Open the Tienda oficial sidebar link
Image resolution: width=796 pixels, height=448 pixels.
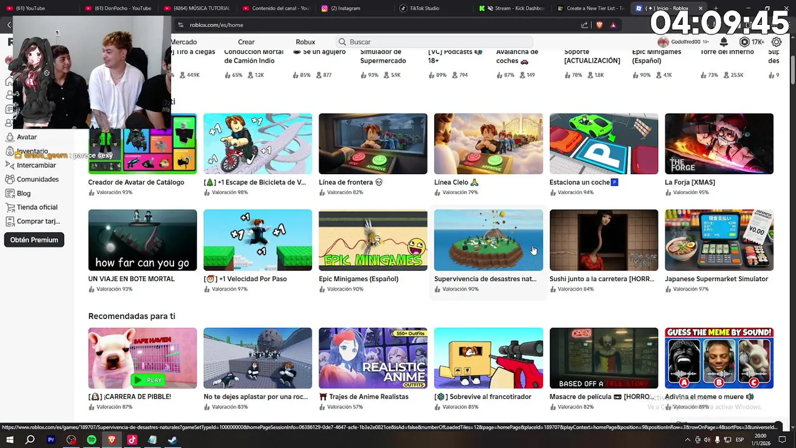point(37,207)
